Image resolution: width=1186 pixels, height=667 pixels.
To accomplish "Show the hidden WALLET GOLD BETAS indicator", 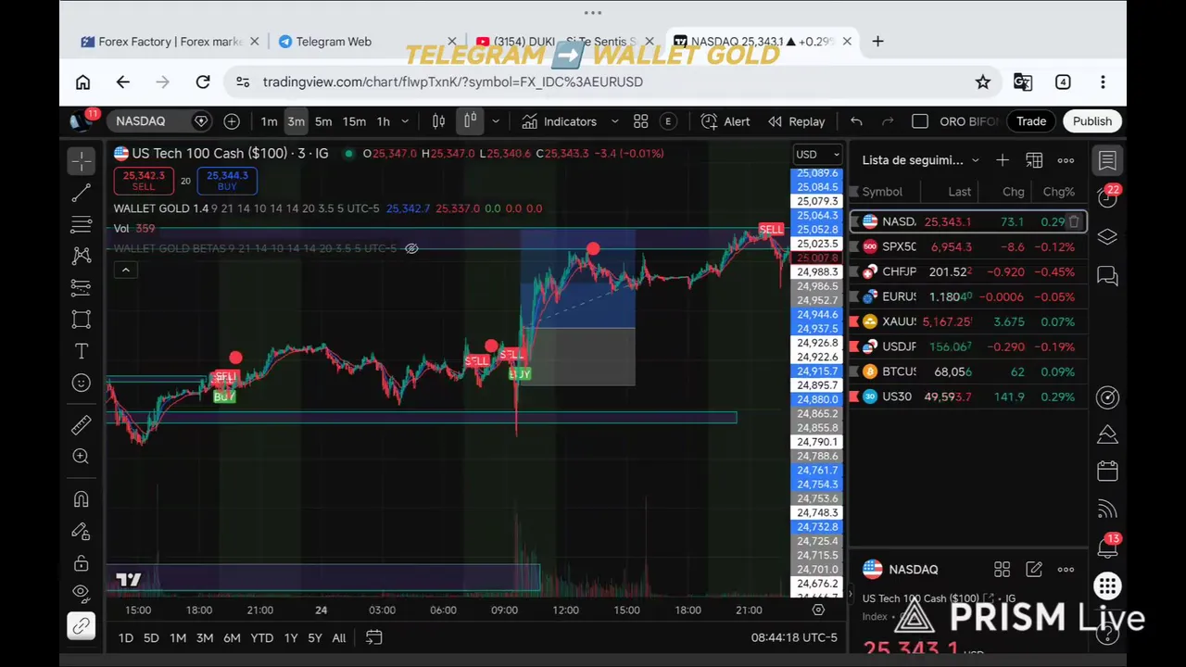I will point(411,248).
